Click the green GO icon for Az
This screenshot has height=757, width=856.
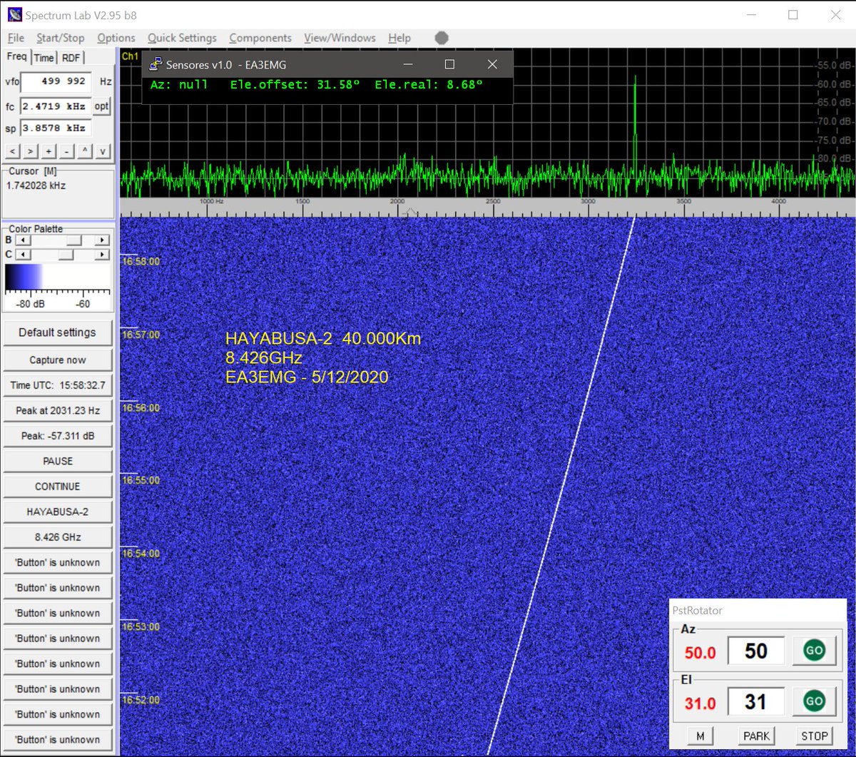(x=814, y=650)
